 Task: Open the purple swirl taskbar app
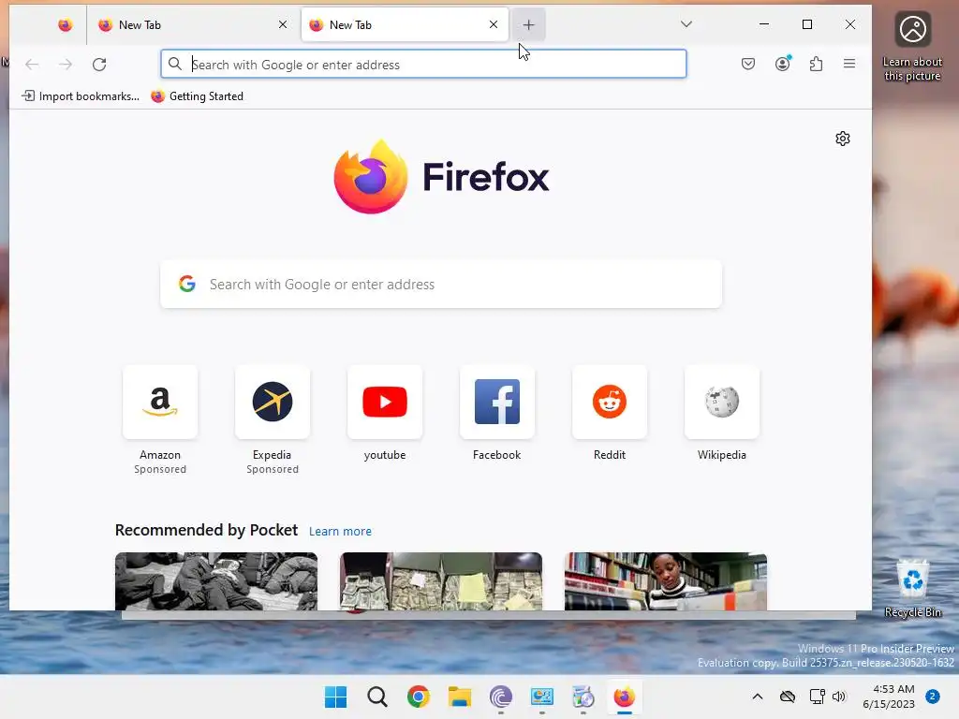click(500, 697)
